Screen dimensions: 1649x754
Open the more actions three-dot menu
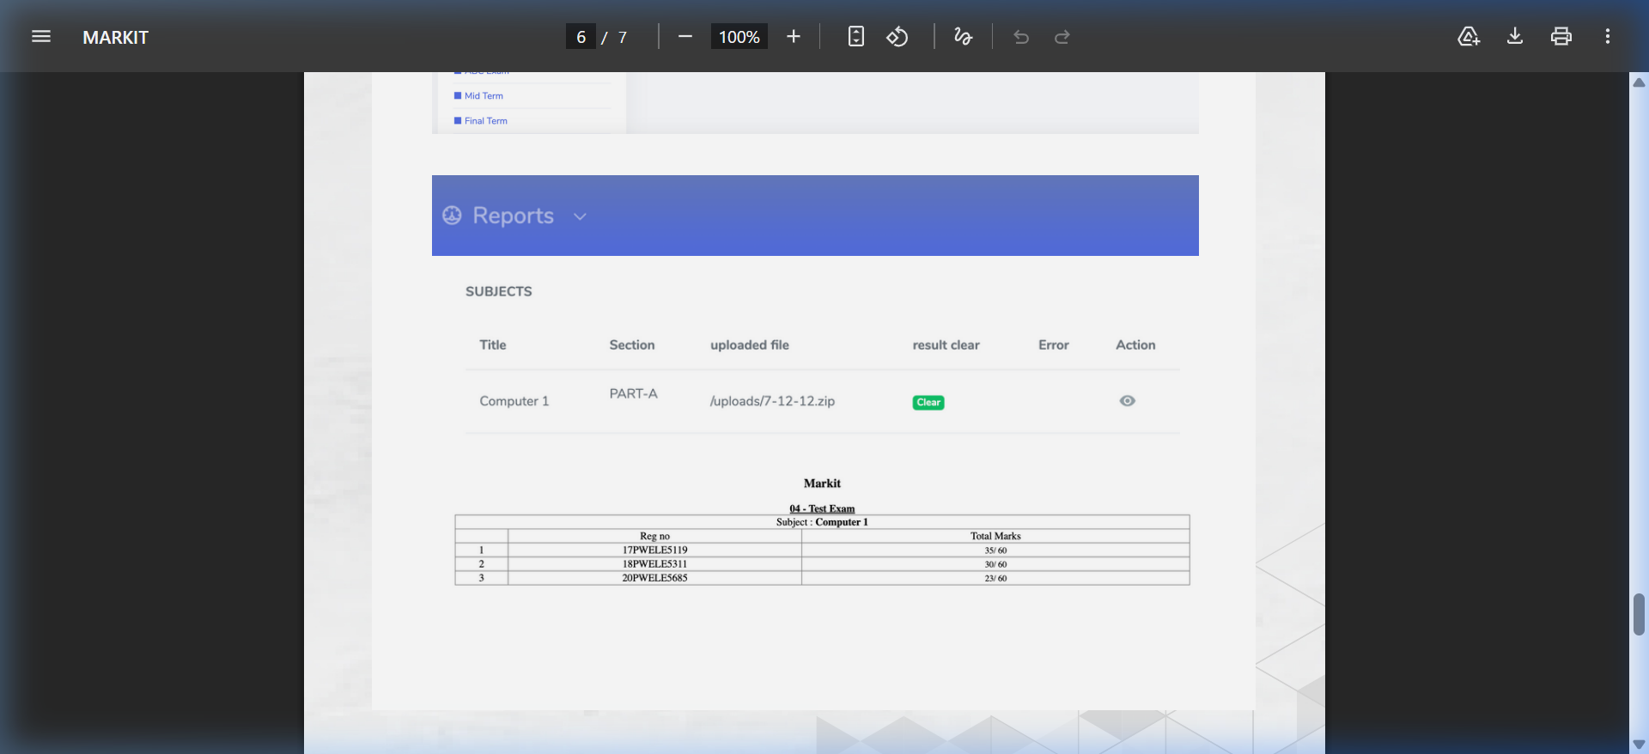(1607, 36)
